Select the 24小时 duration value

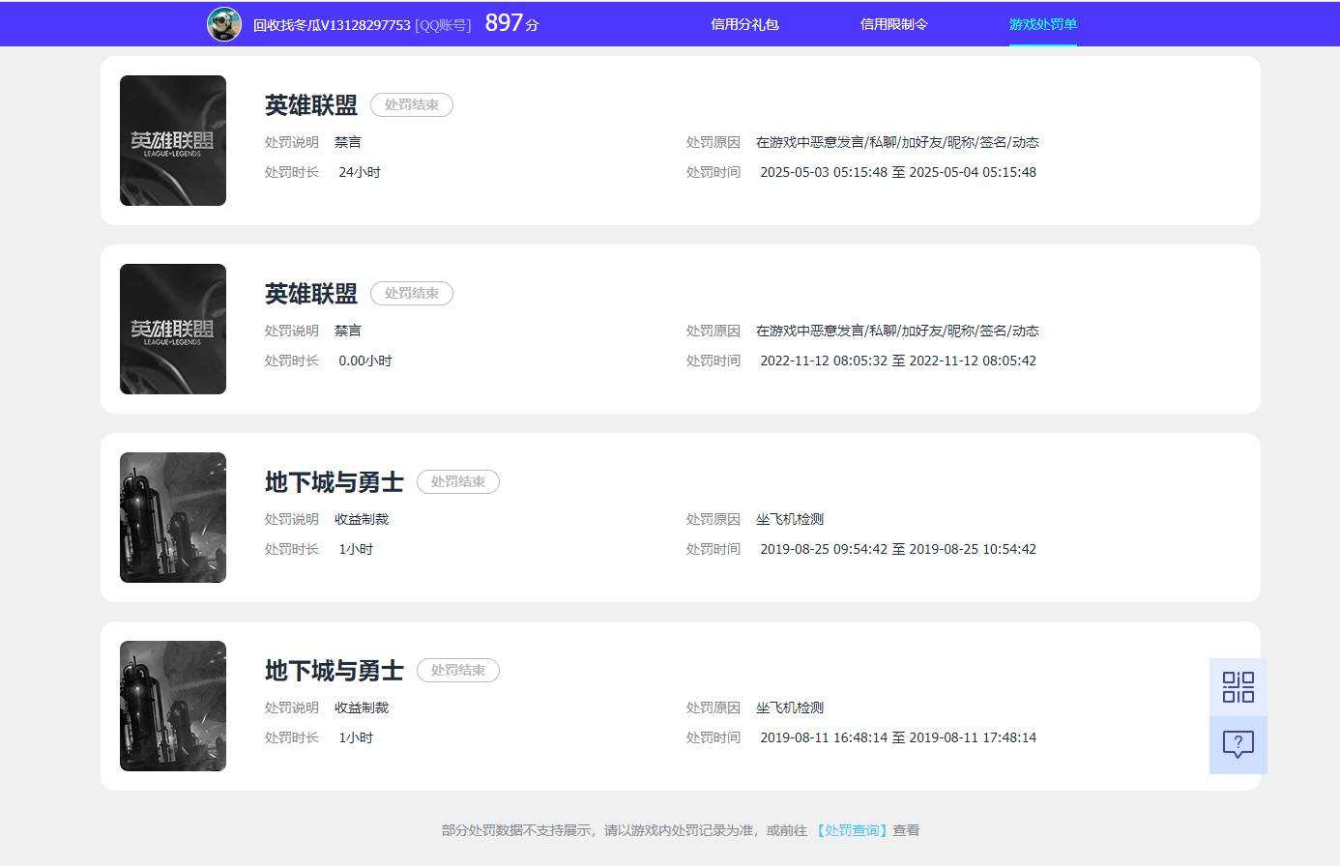[360, 172]
